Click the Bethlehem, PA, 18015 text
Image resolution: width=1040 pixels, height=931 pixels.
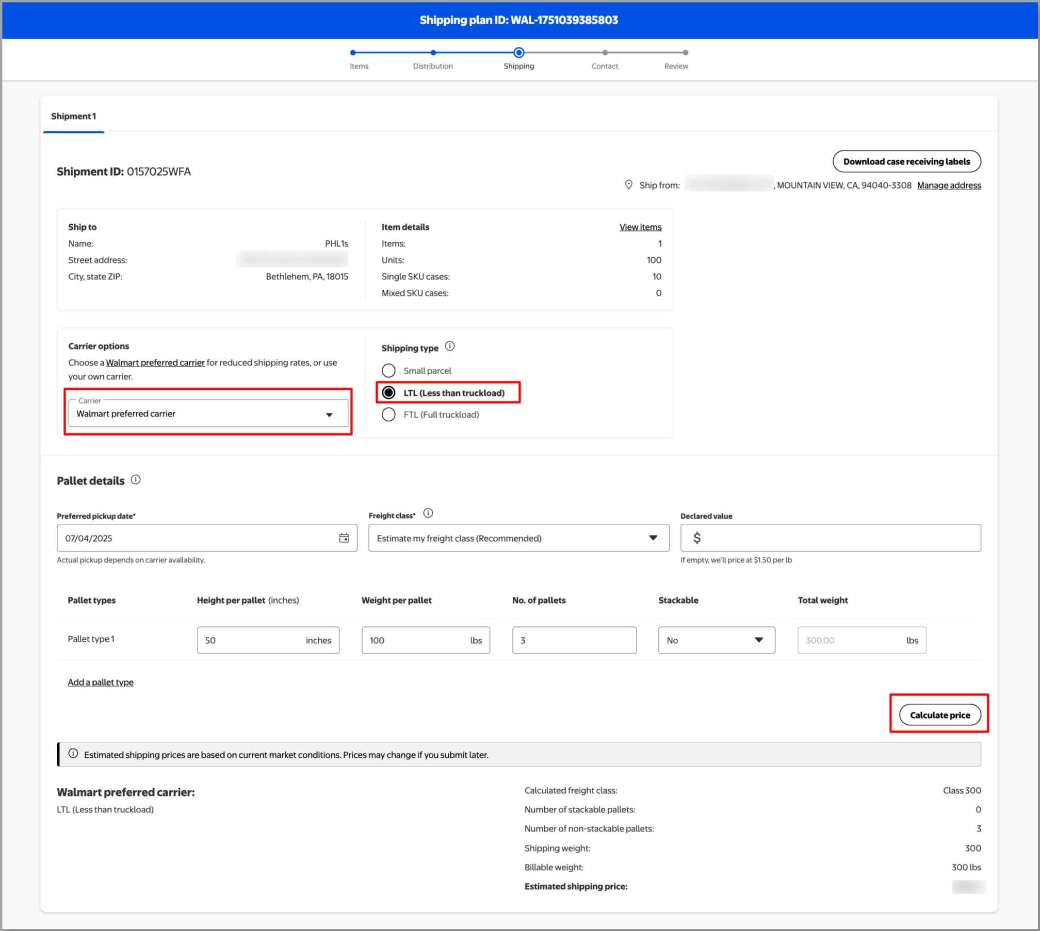point(307,277)
